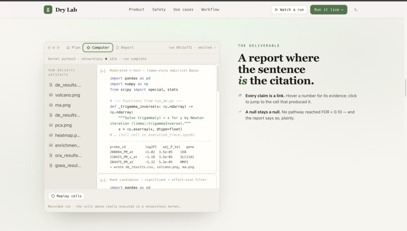The image size is (407, 231).
Task: Click image icon beside heatmap.p...
Action: coord(51,135)
